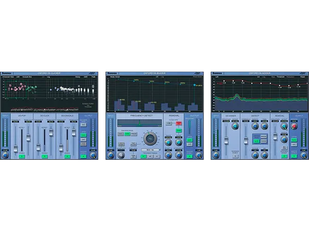The height and width of the screenshot is (232, 309).
Task: Move the De-Noiser Detect threshold fader
Action: pyautogui.click(x=246, y=141)
